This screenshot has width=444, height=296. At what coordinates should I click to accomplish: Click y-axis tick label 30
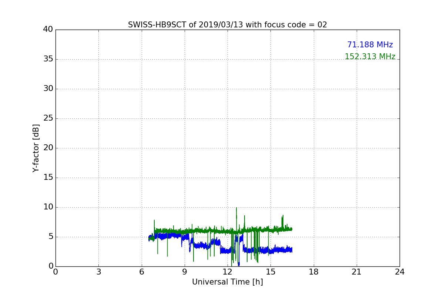coord(48,89)
